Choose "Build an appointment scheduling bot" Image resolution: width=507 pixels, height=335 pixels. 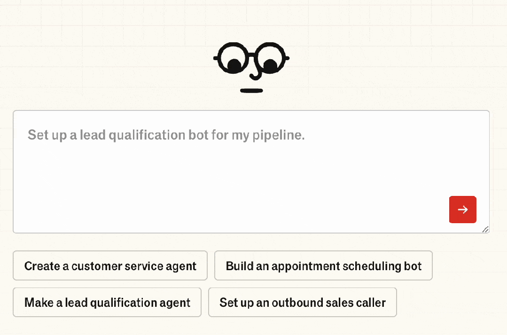pos(323,266)
